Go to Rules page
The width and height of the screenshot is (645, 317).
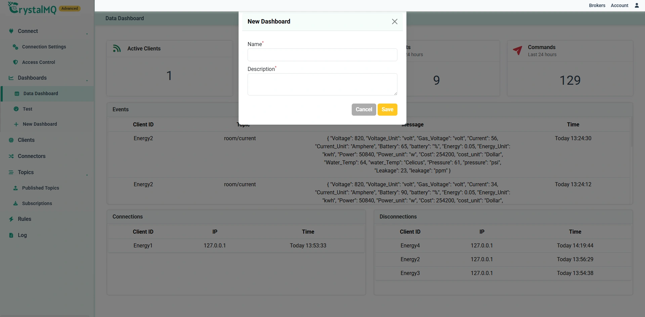25,219
